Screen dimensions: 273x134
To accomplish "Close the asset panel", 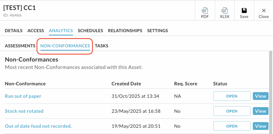I will click(x=263, y=13).
